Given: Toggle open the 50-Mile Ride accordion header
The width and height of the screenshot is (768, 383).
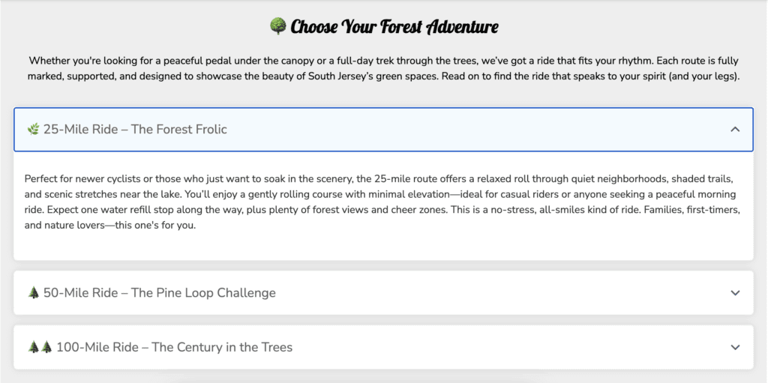Looking at the screenshot, I should click(x=383, y=293).
